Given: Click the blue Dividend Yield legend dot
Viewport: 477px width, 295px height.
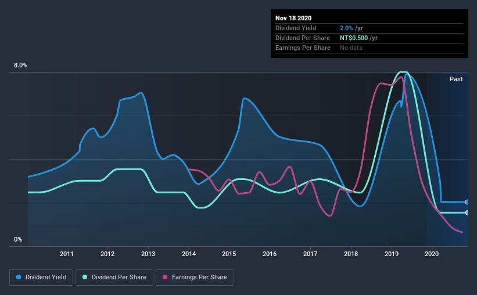Looking at the screenshot, I should pos(19,277).
